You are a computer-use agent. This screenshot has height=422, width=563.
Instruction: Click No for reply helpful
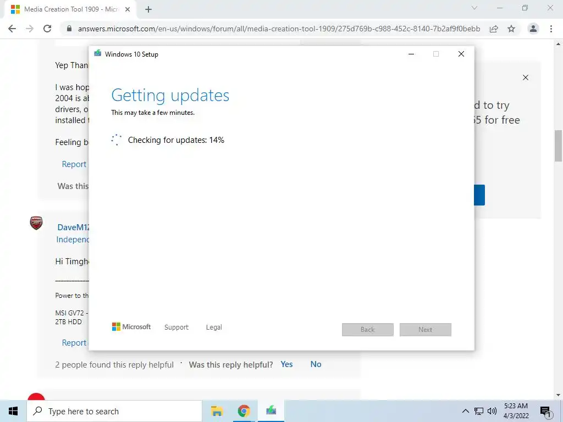coord(316,364)
